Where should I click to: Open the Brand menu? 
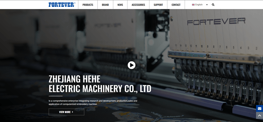click(x=105, y=5)
